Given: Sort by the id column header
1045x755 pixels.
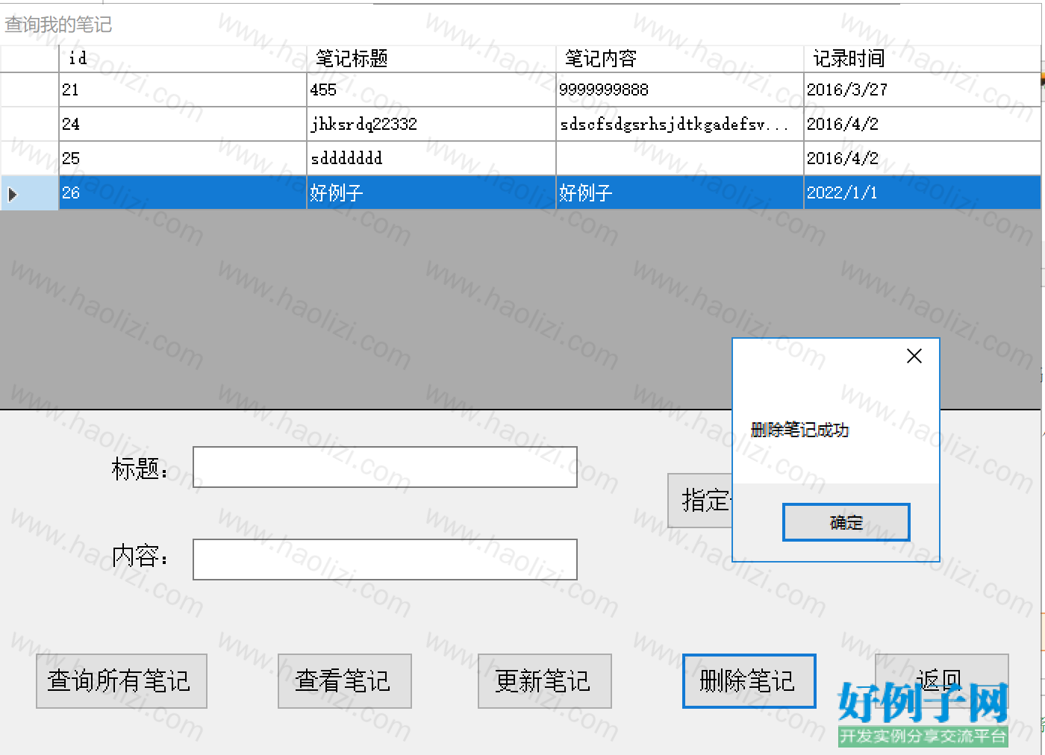Looking at the screenshot, I should pyautogui.click(x=183, y=59).
